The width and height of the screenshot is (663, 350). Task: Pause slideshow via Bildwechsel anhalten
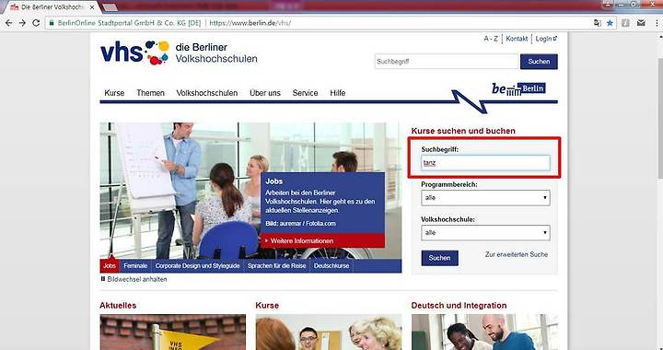click(134, 279)
